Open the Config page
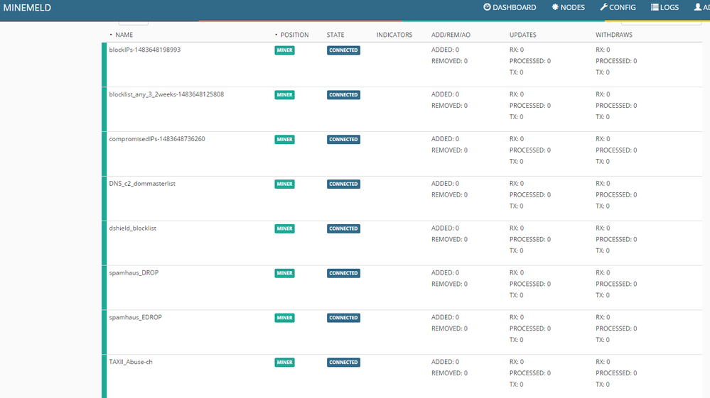710x398 pixels. (x=618, y=7)
